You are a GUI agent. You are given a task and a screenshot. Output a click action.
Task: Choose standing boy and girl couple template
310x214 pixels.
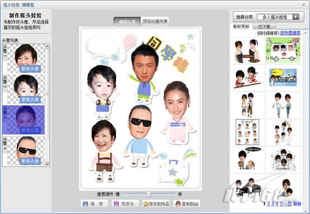point(247,104)
